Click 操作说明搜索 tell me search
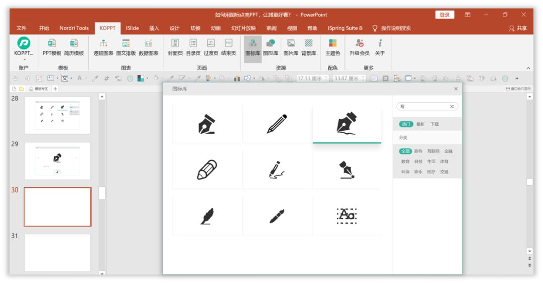 391,28
